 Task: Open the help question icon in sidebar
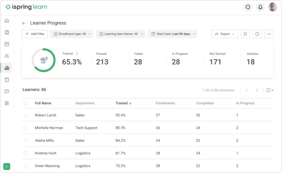point(7,91)
